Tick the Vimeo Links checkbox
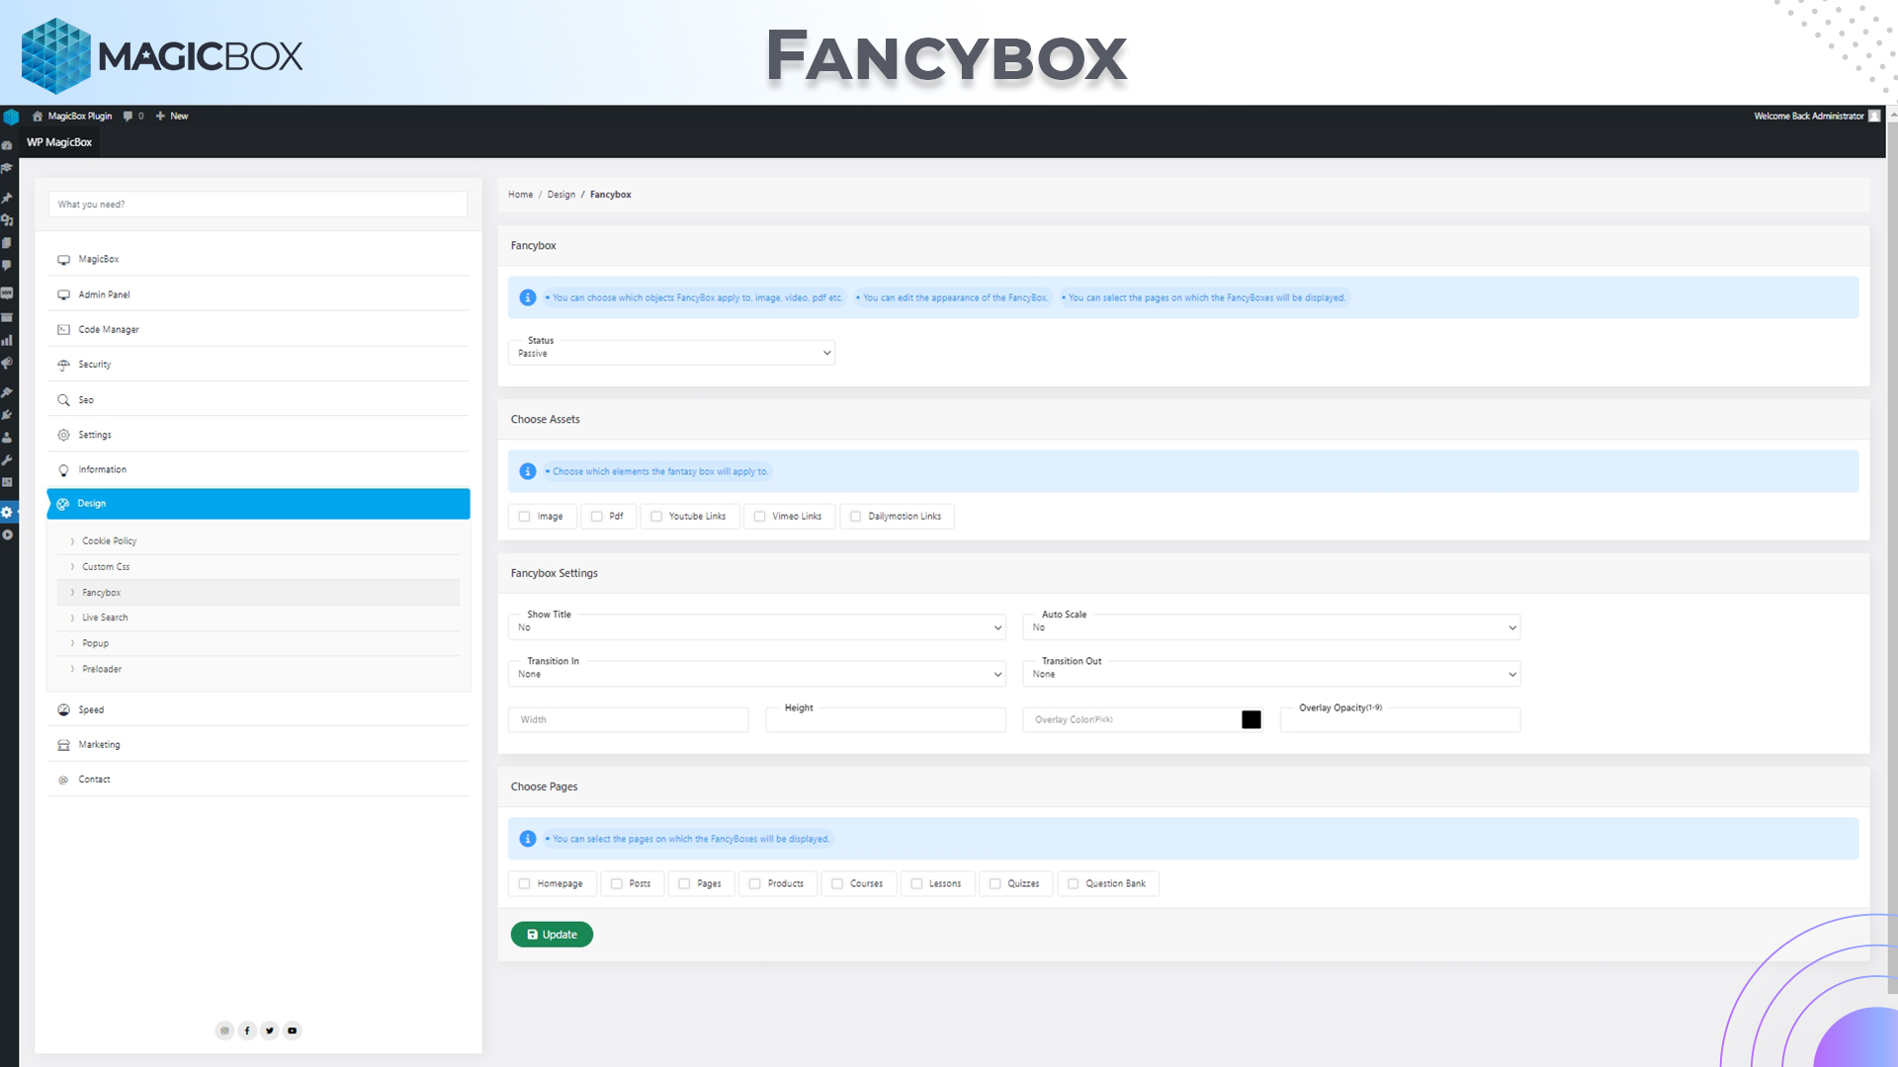Viewport: 1898px width, 1067px height. (760, 517)
